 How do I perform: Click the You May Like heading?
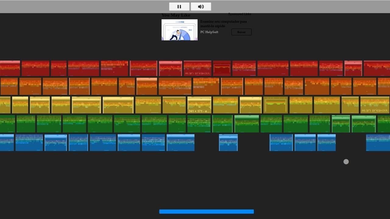pos(175,15)
